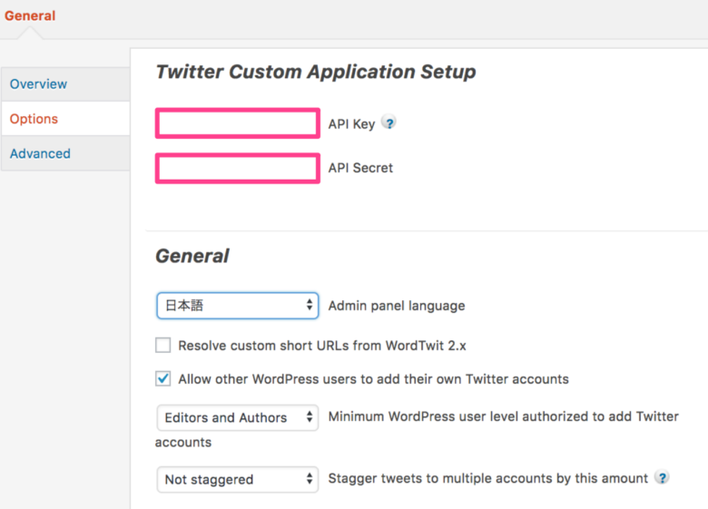Screen dimensions: 708x509
Task: Click the 'Admin panel language' label
Action: pyautogui.click(x=397, y=306)
